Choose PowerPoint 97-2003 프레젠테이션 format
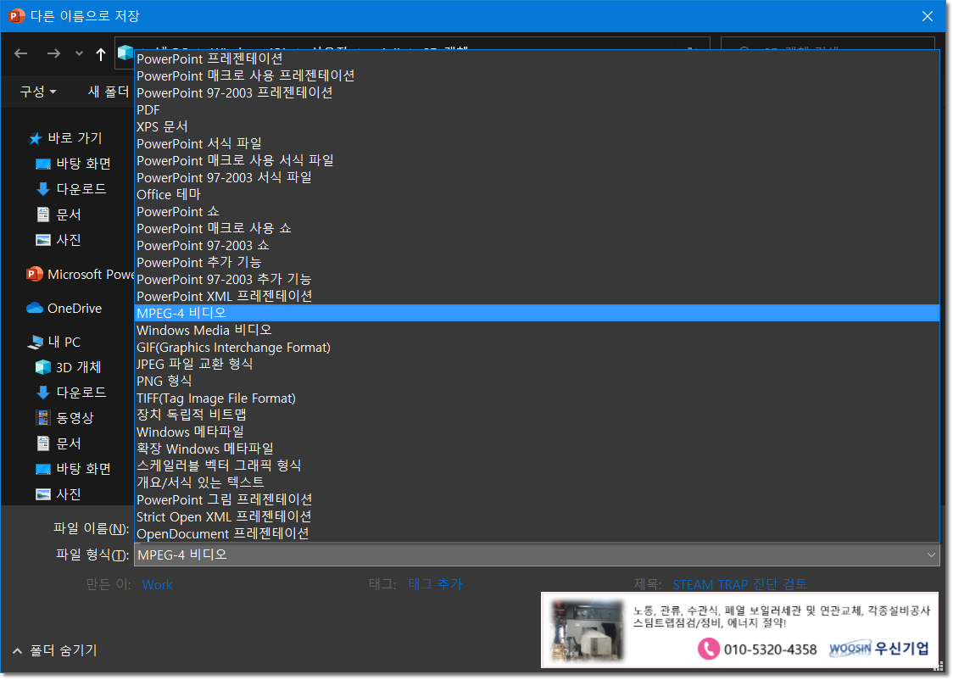 point(537,93)
